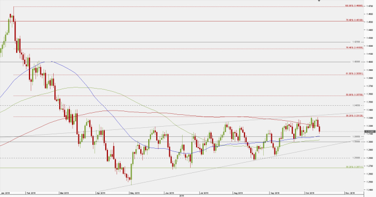Select the 1.2400 price axis tick

370,190
